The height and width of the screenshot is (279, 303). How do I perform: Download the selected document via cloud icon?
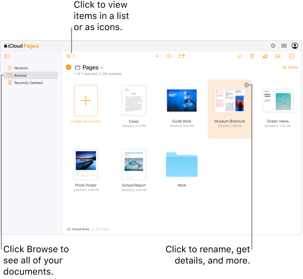click(x=239, y=56)
